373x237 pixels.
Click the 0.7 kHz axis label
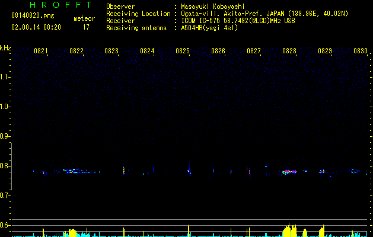click(5, 196)
